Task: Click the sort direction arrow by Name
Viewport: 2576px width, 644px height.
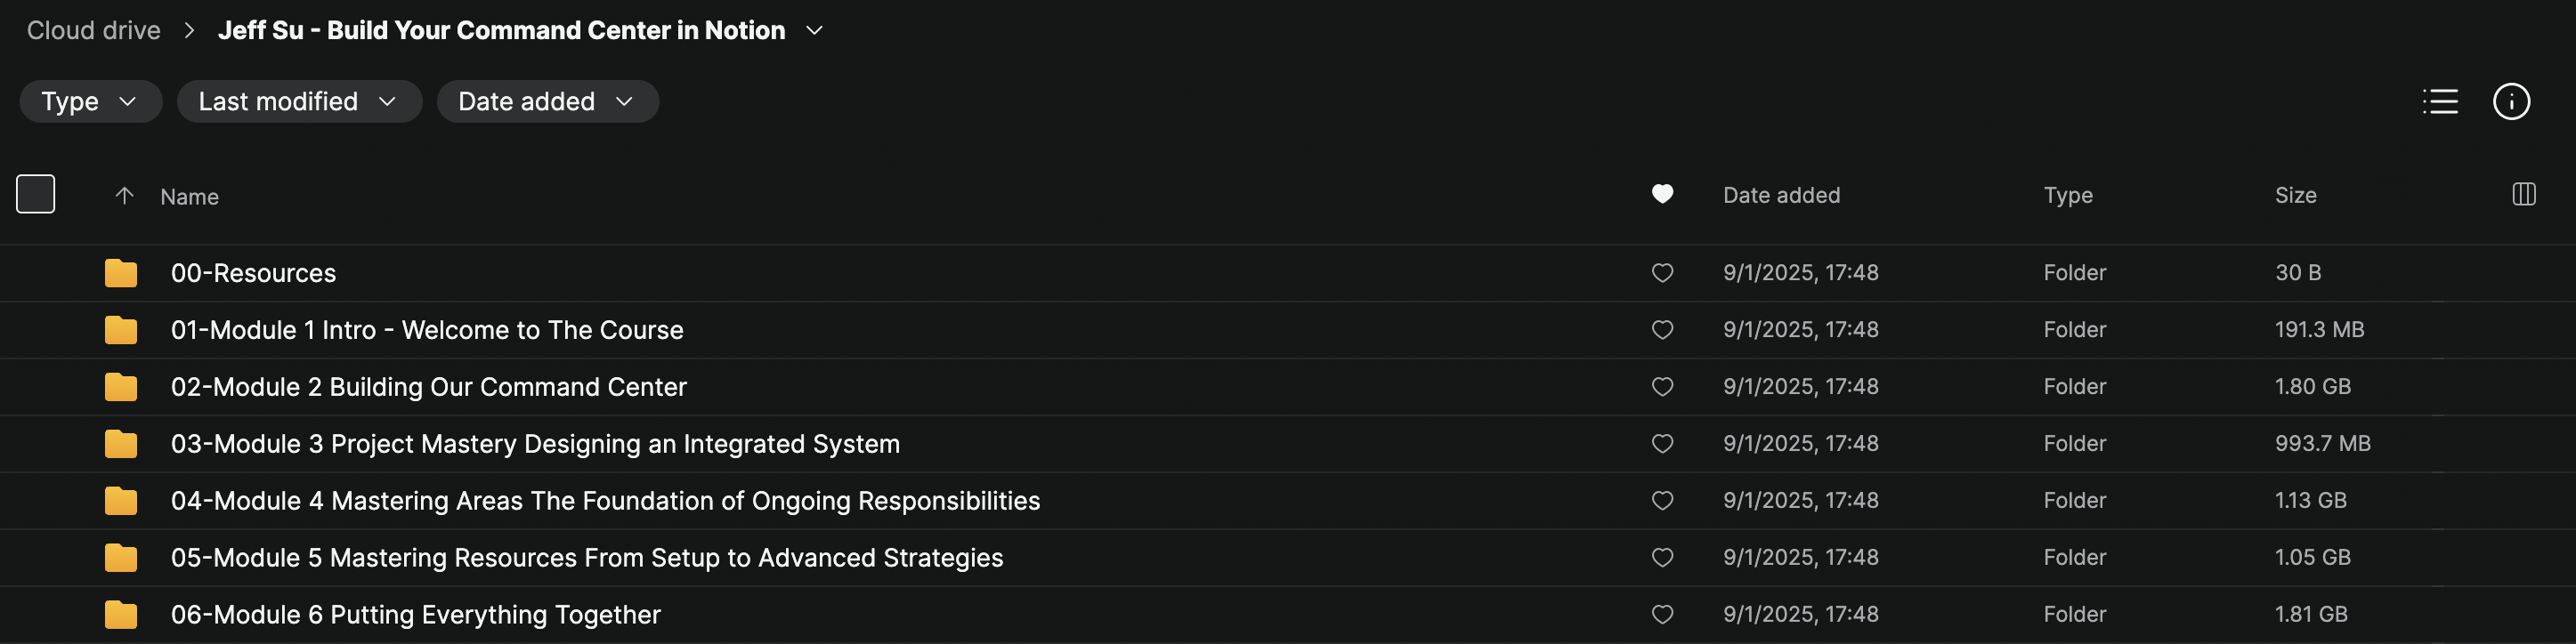Action: click(124, 196)
